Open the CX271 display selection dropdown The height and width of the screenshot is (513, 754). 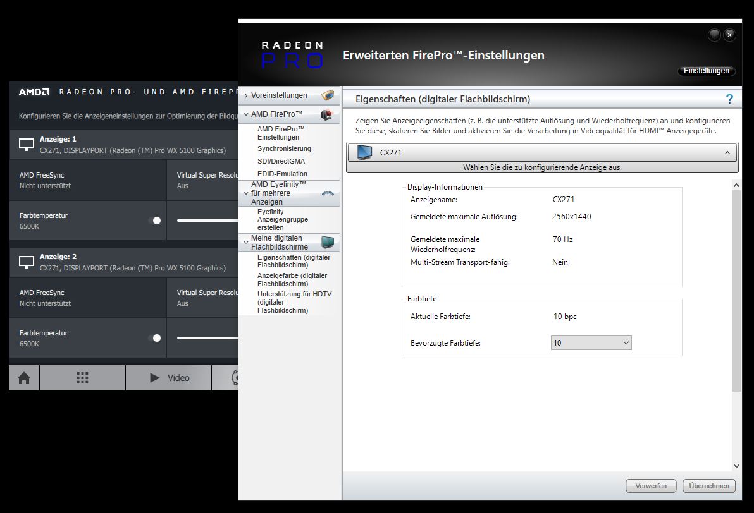tap(542, 152)
